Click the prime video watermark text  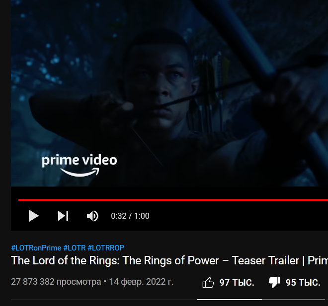80,160
